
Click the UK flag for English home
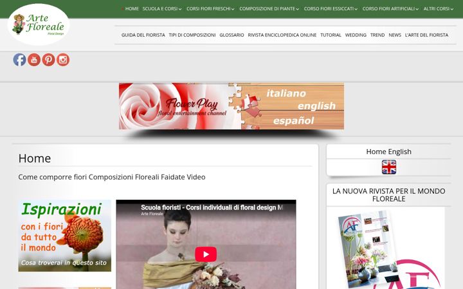388,167
